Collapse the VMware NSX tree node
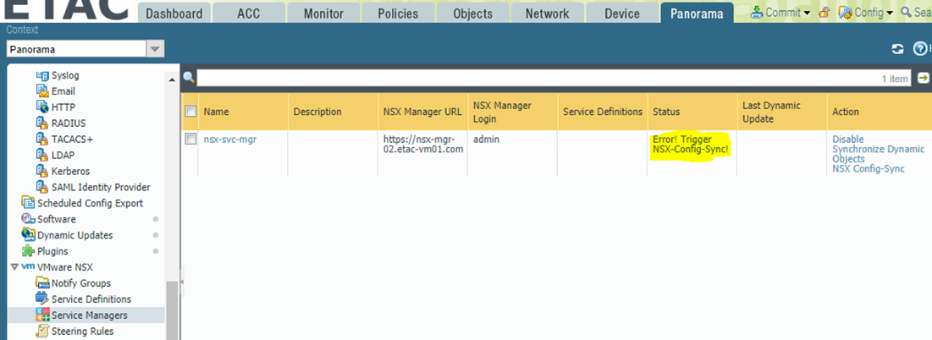Screen dimensions: 932x340 click(x=14, y=267)
